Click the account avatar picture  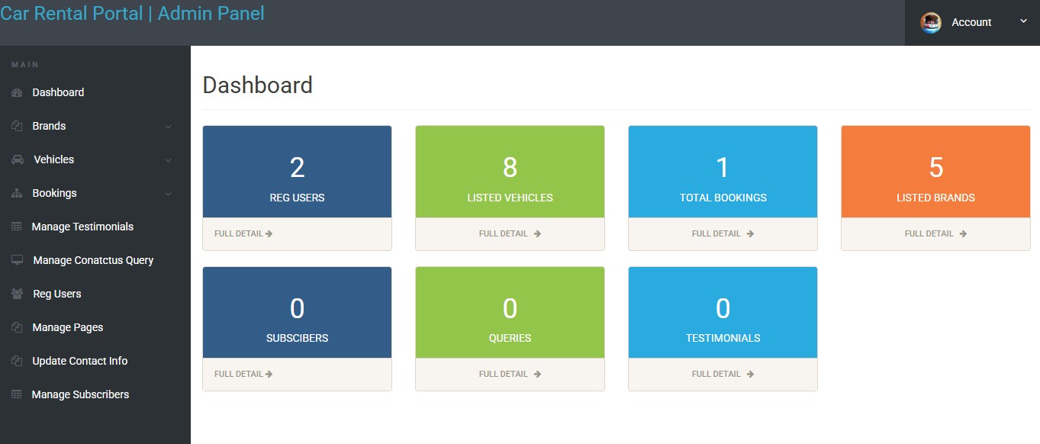tap(931, 23)
